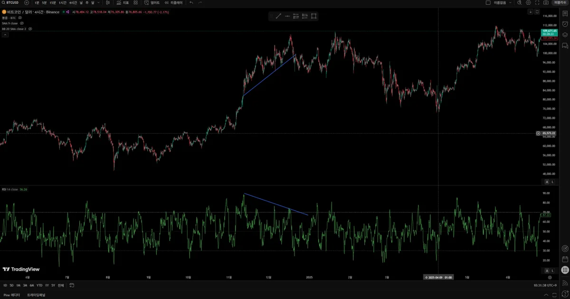Select the 5D date range
This screenshot has width=570, height=299.
pyautogui.click(x=11, y=285)
